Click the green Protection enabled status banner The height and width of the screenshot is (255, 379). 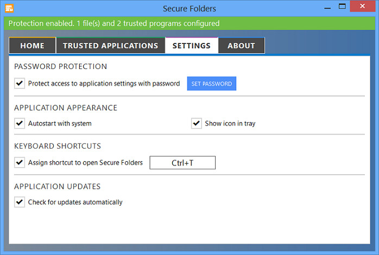(189, 23)
